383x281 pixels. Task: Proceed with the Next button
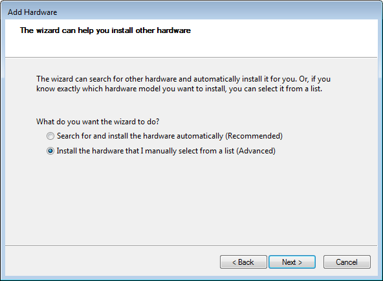tap(292, 262)
